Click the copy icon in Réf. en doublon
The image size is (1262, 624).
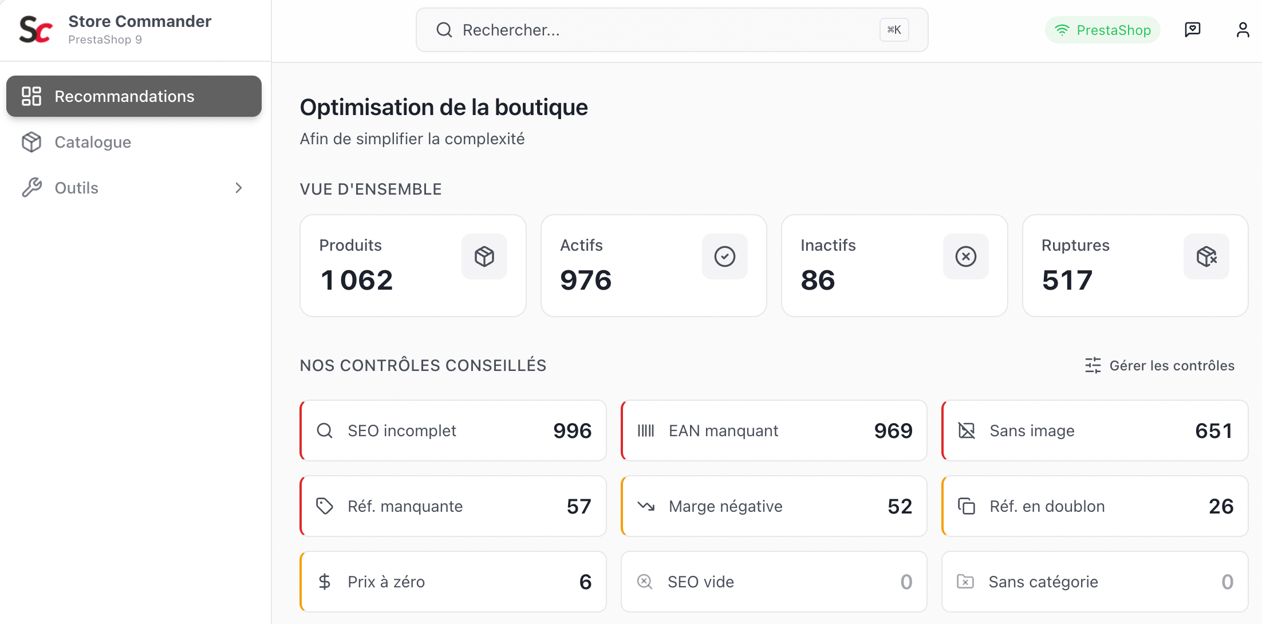pos(967,506)
